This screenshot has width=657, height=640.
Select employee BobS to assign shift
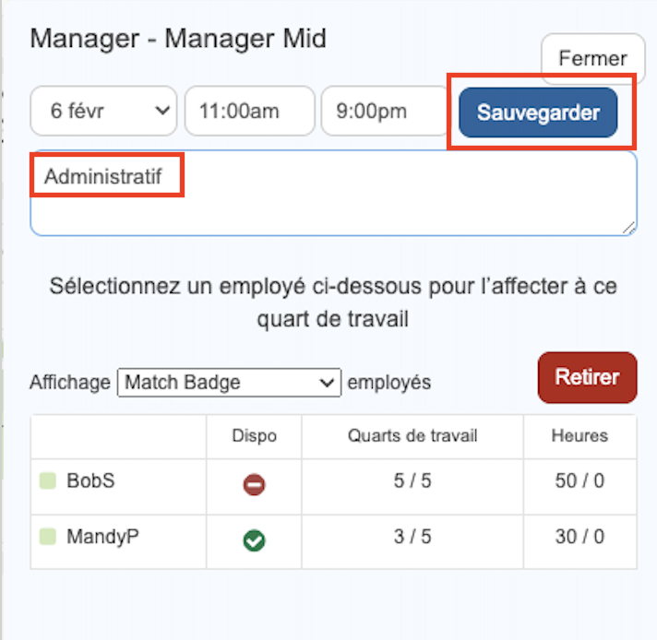click(90, 482)
